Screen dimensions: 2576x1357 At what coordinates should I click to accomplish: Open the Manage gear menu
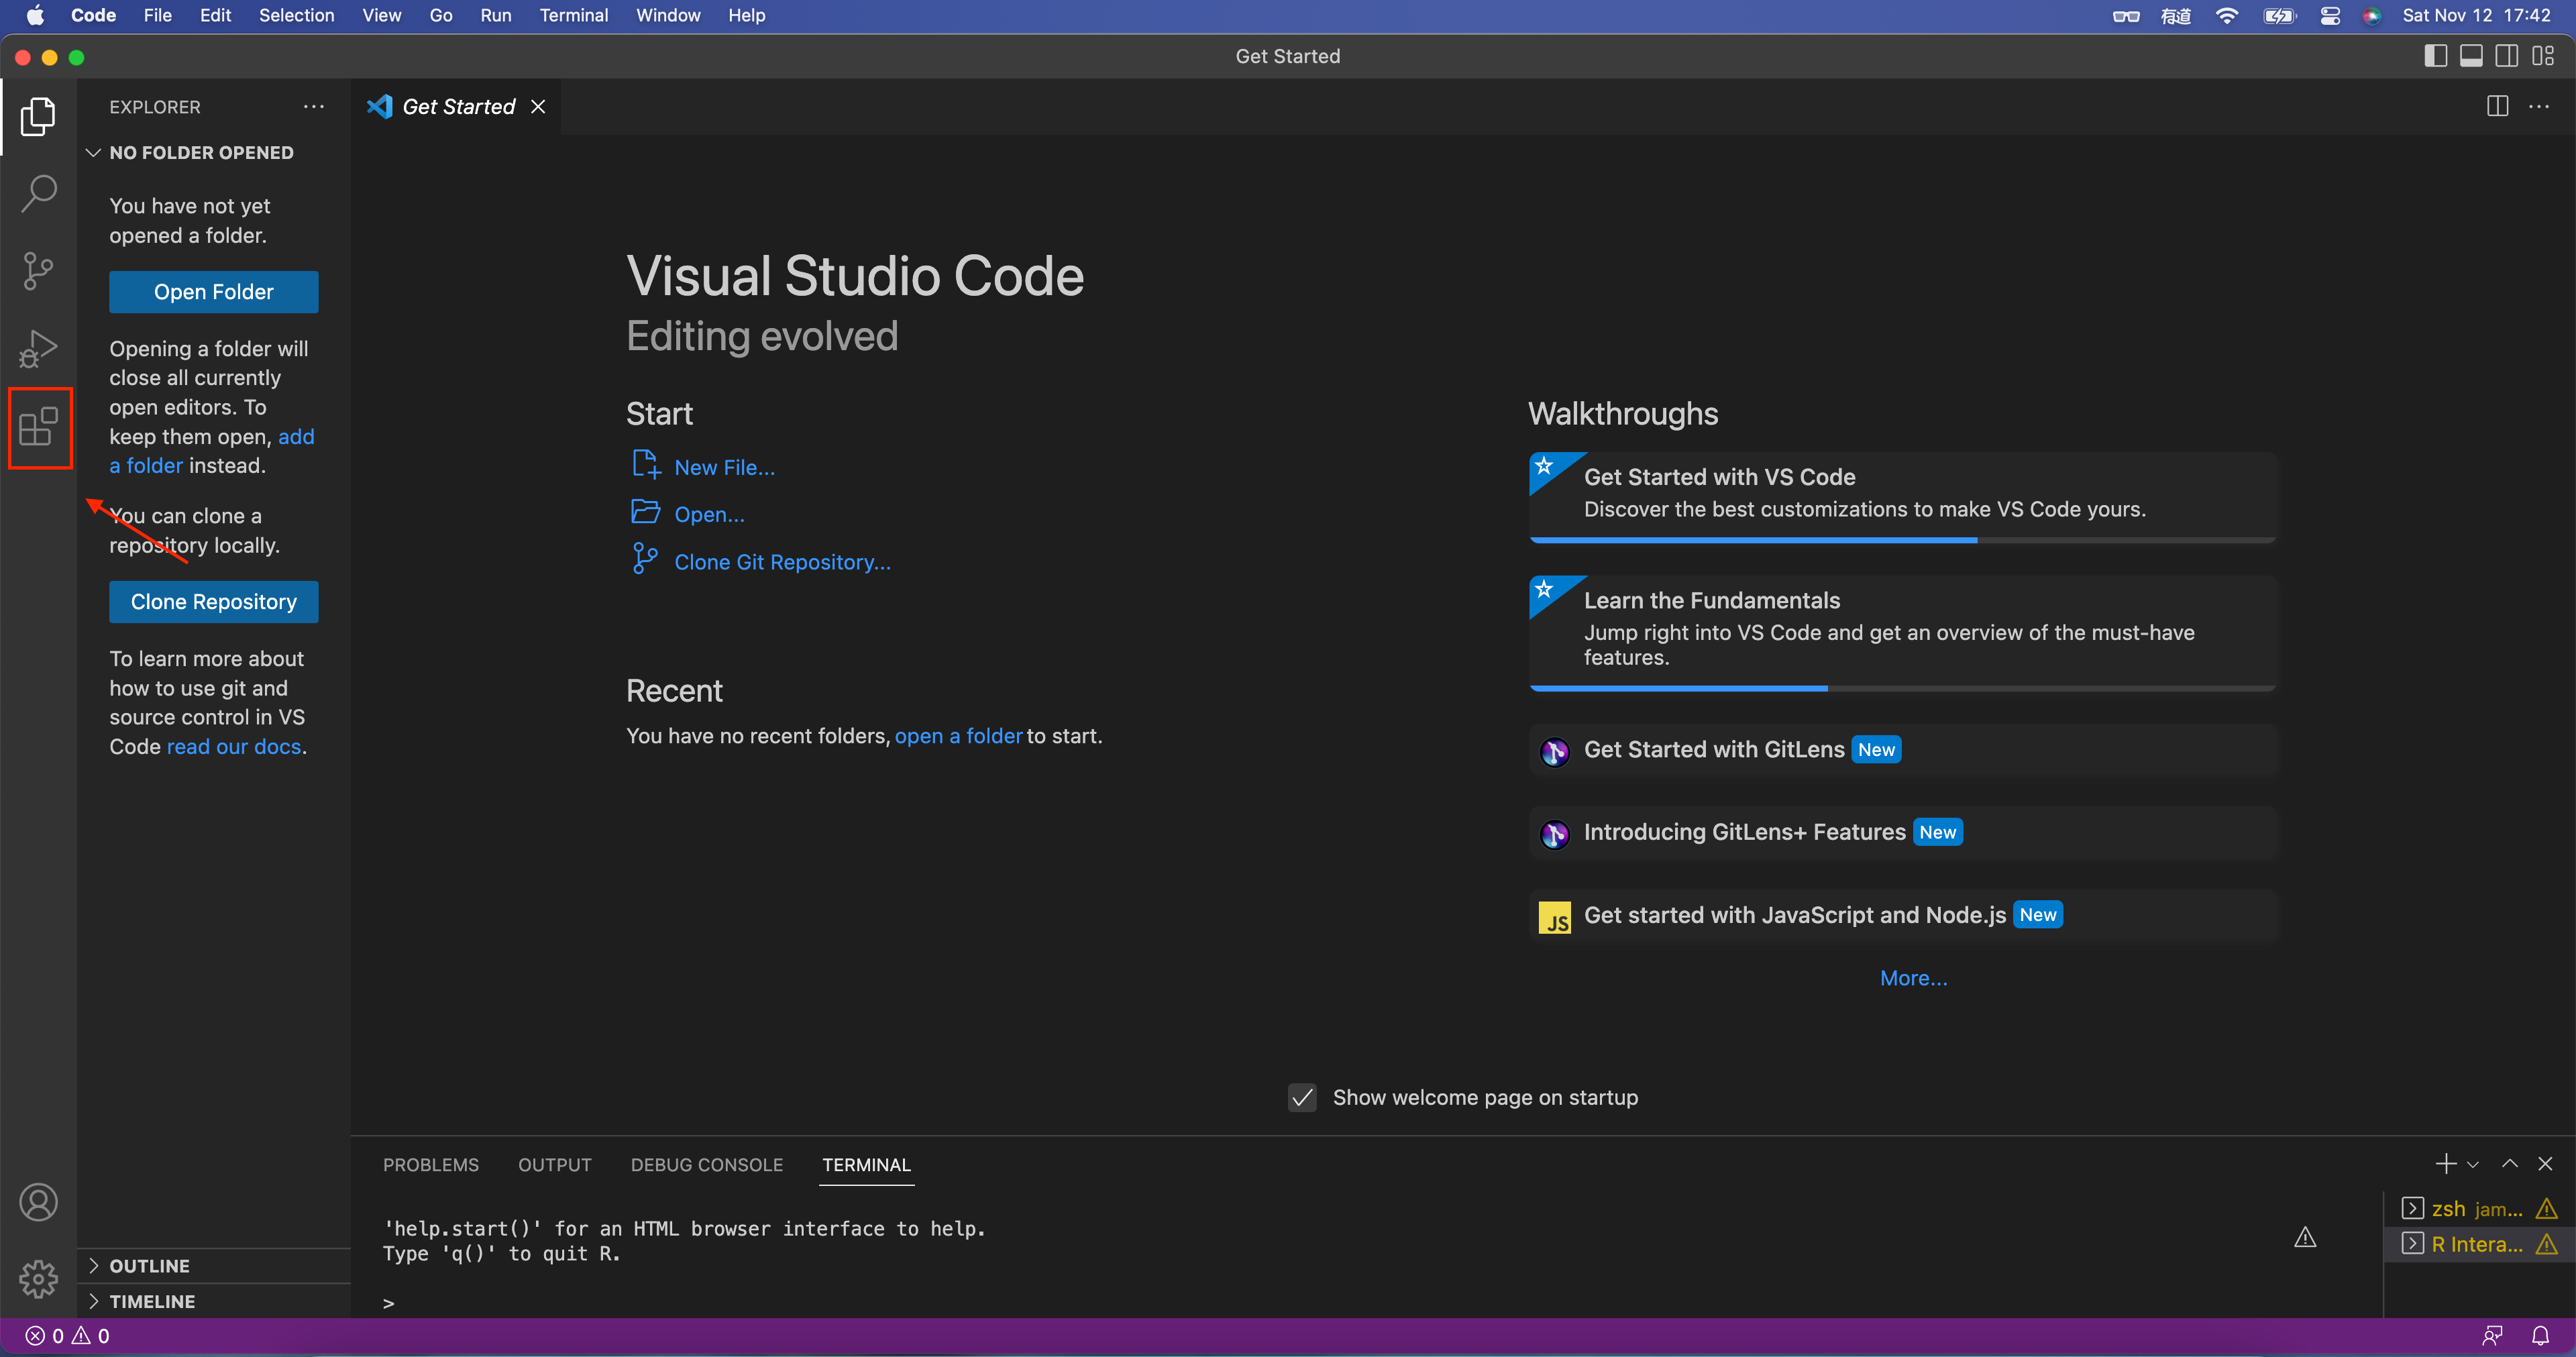[38, 1279]
